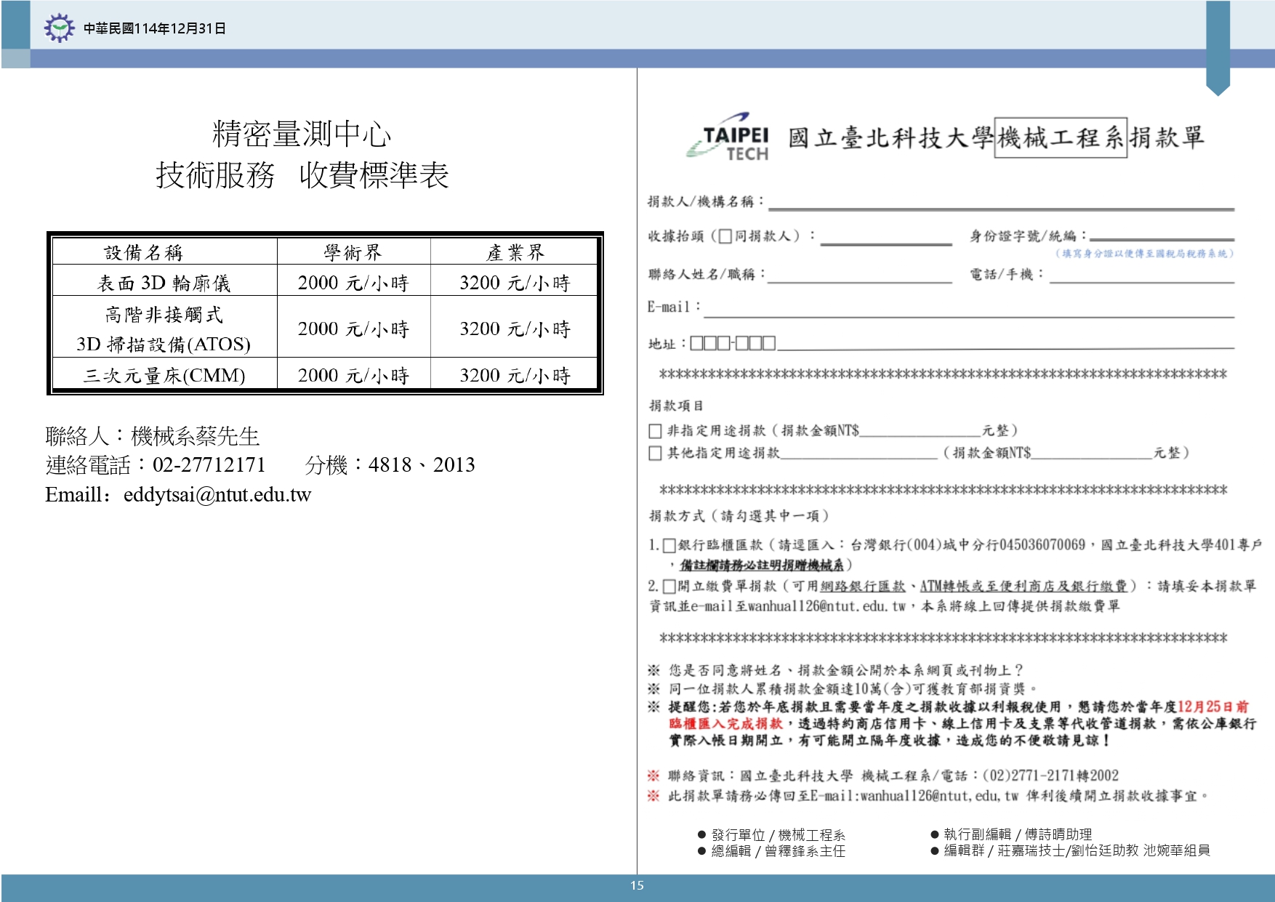Click the 產業界 column header
Screen dimensions: 1275x902
click(x=515, y=252)
